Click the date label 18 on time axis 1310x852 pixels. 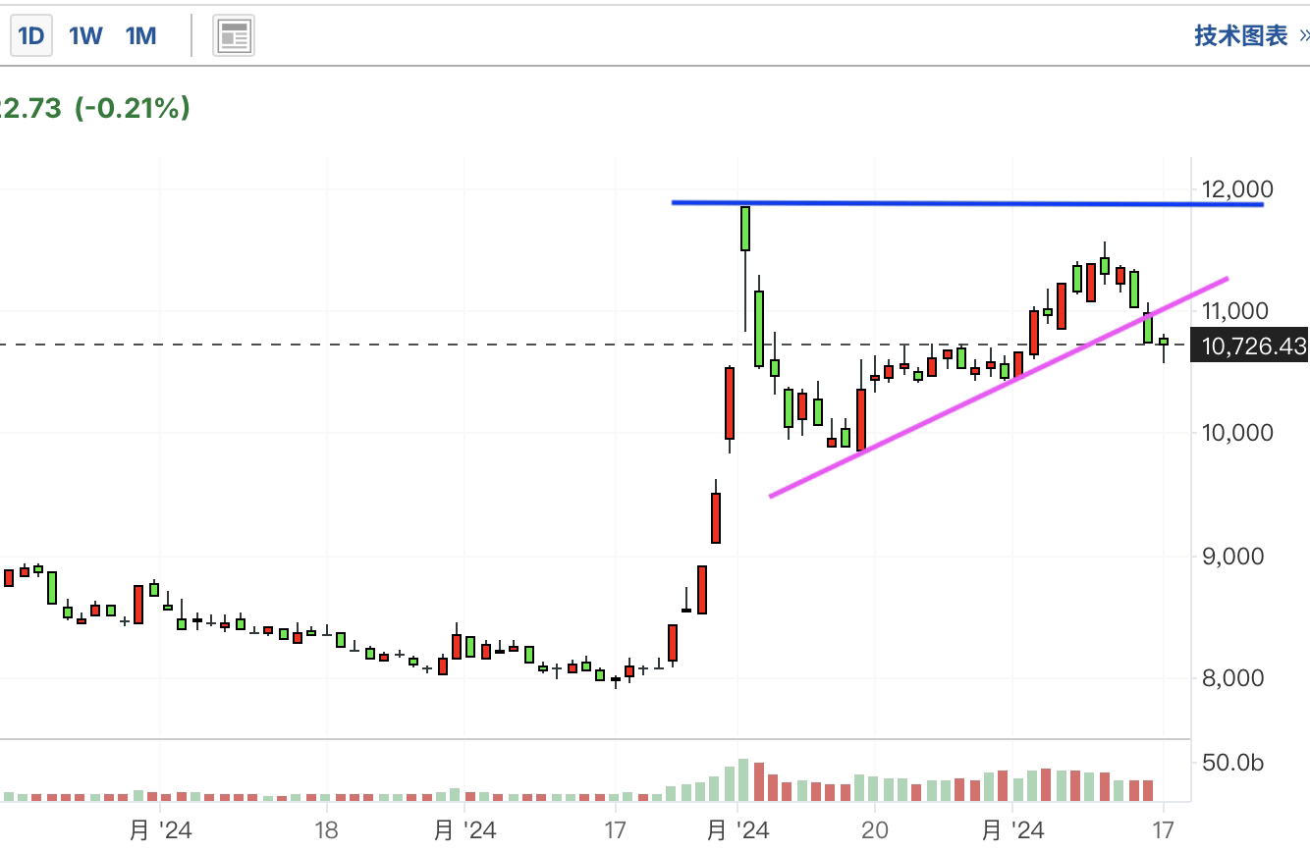point(326,830)
